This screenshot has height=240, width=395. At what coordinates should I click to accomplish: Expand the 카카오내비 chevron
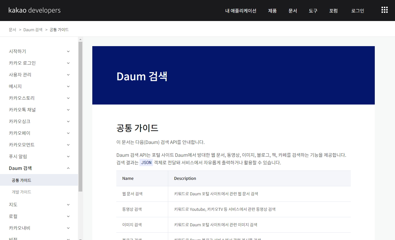click(x=68, y=228)
